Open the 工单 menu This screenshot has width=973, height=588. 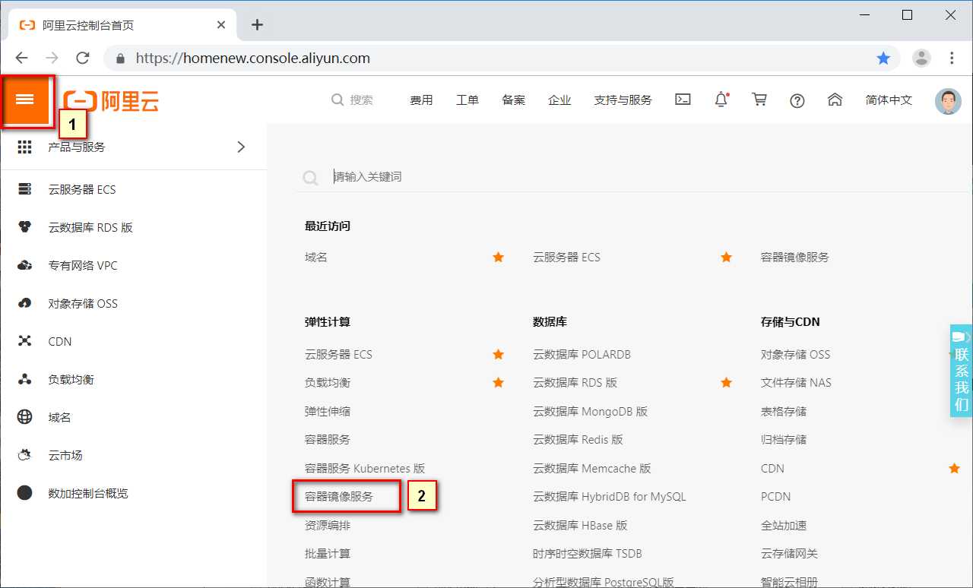coord(467,100)
